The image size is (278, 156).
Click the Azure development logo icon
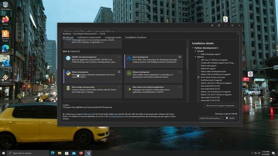pos(129,58)
